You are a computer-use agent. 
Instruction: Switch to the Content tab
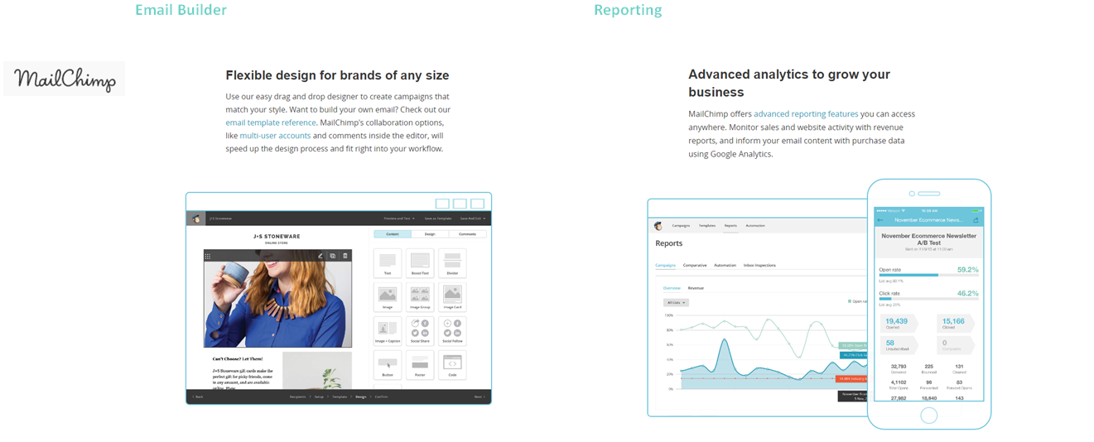[x=393, y=234]
